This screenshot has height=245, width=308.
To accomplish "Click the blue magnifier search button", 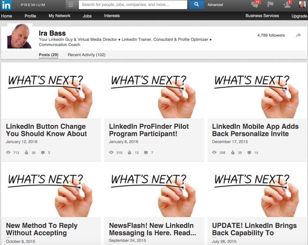I will tap(197, 5).
